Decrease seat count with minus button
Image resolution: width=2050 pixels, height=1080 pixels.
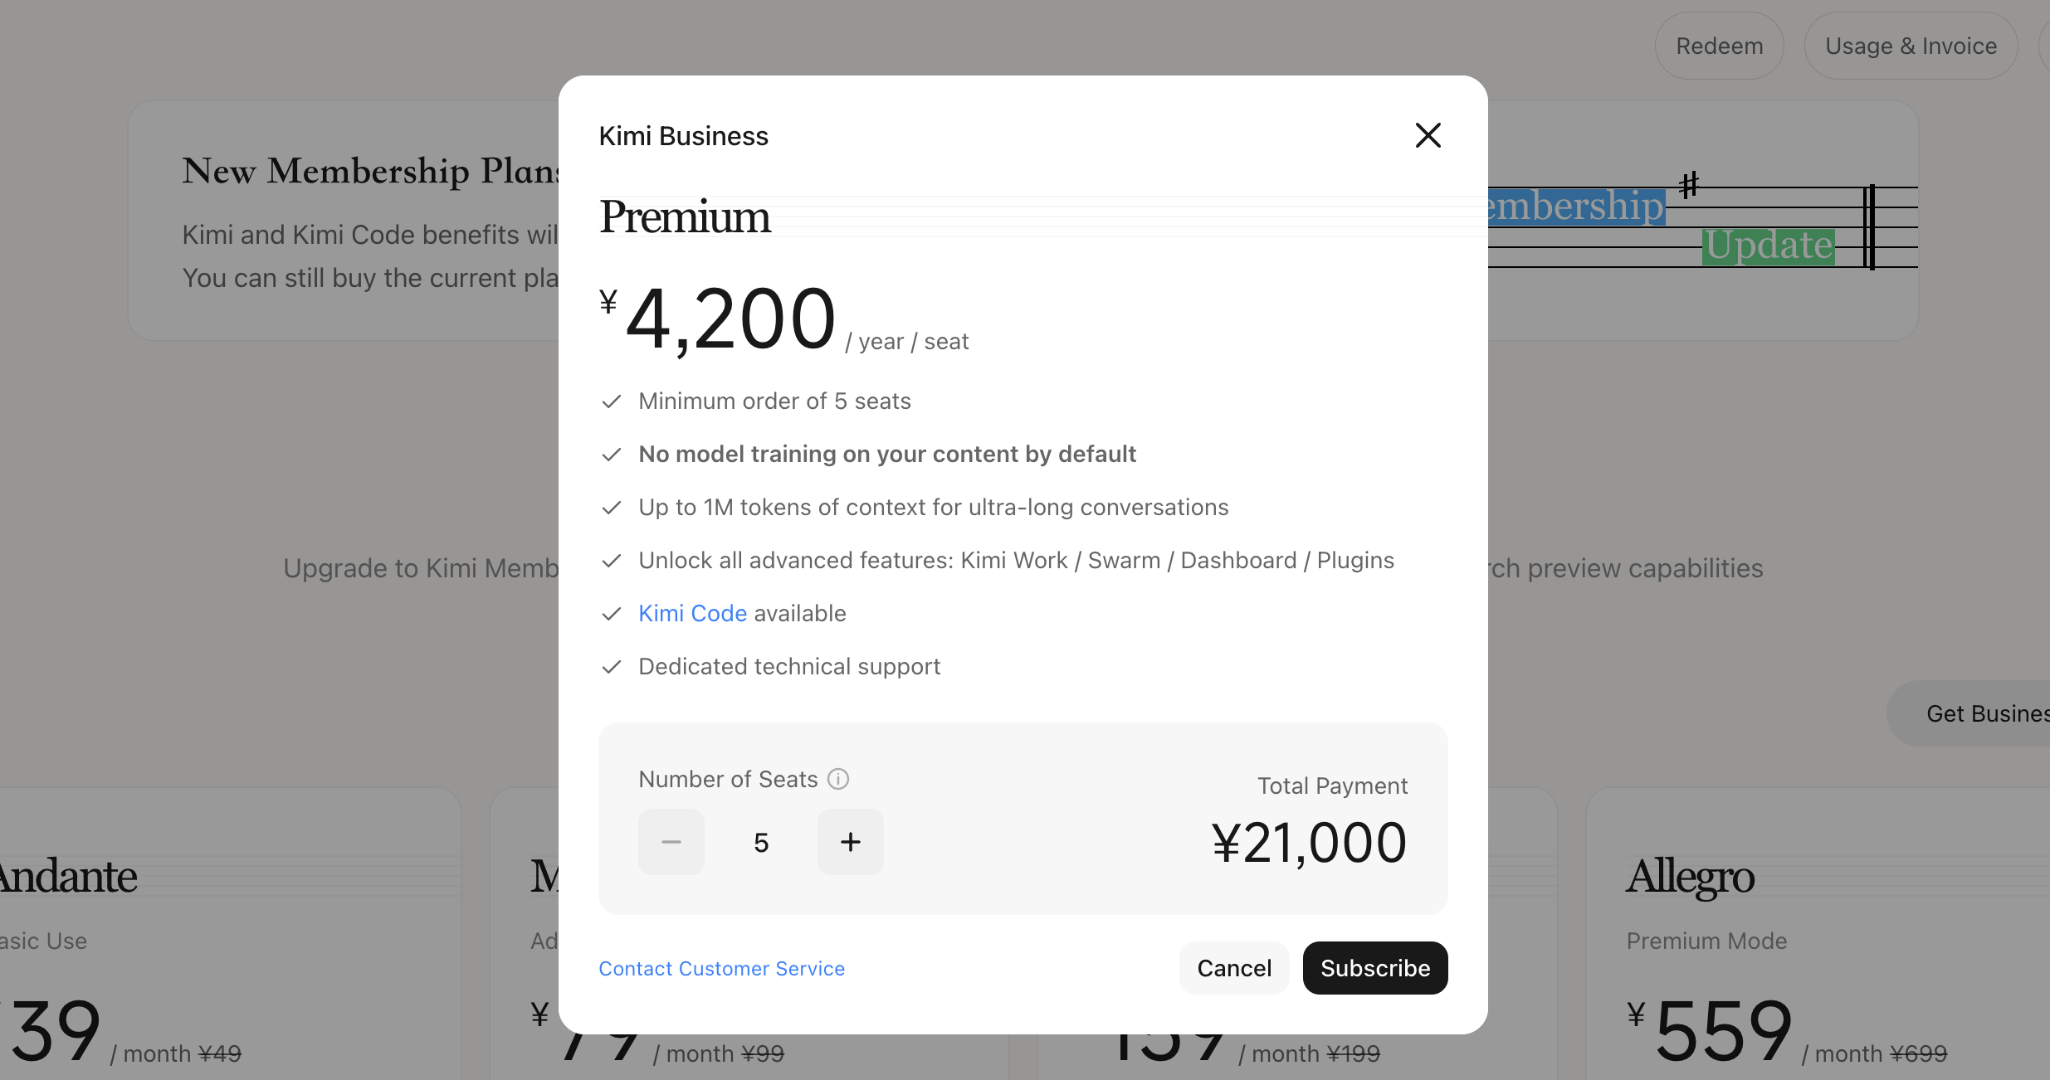click(671, 842)
